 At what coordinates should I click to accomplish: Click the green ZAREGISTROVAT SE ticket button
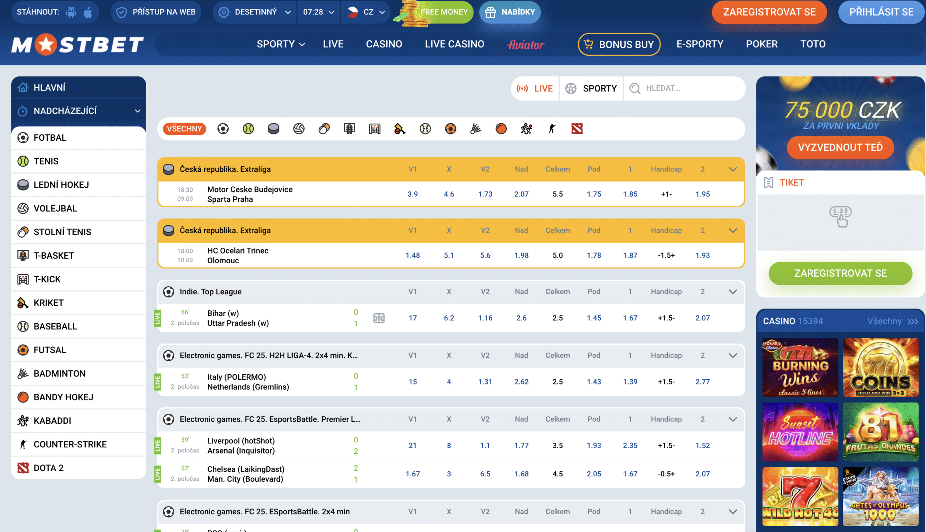coord(840,273)
